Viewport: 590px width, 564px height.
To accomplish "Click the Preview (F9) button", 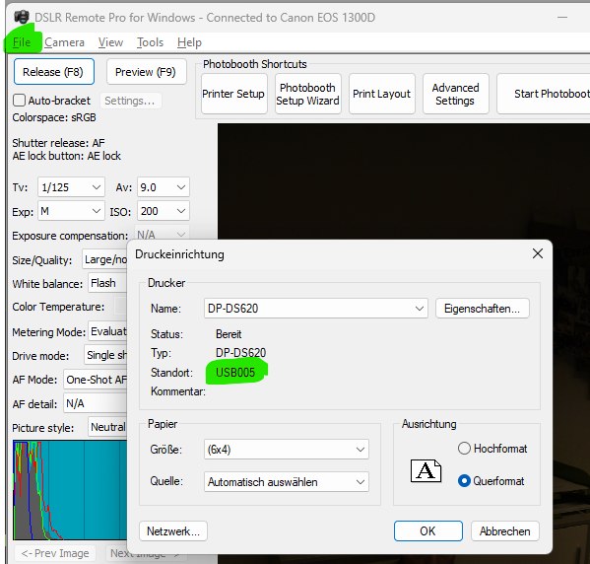I will (x=146, y=72).
